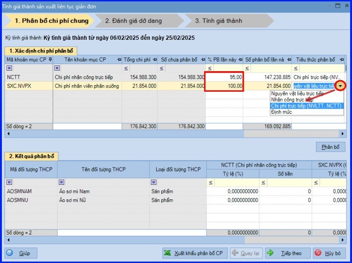Open Tiêu thức phân bổ dropdown arrow
The height and width of the screenshot is (263, 352).
click(340, 86)
